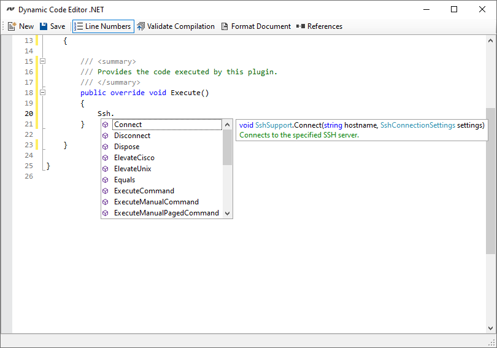Click editor vertical scroll up arrow

tap(490, 41)
